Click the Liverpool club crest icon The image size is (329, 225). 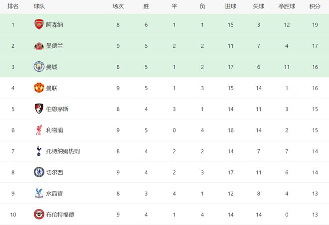click(x=39, y=130)
